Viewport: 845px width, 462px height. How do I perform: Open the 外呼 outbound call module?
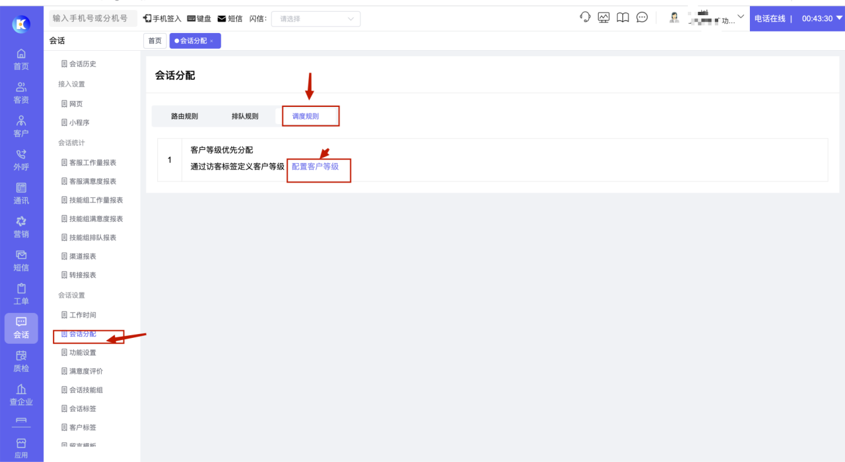(21, 160)
